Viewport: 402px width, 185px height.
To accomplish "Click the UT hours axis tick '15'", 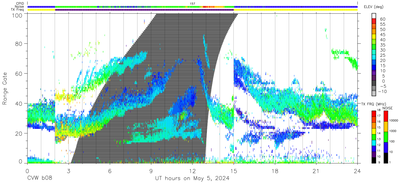I will coord(234,171).
